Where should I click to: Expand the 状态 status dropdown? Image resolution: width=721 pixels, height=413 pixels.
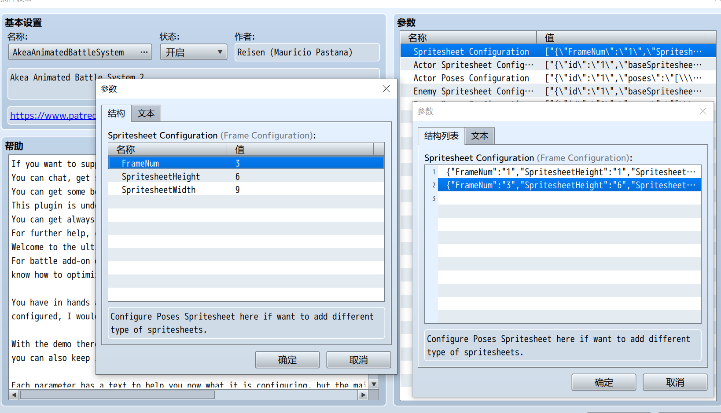tap(193, 52)
